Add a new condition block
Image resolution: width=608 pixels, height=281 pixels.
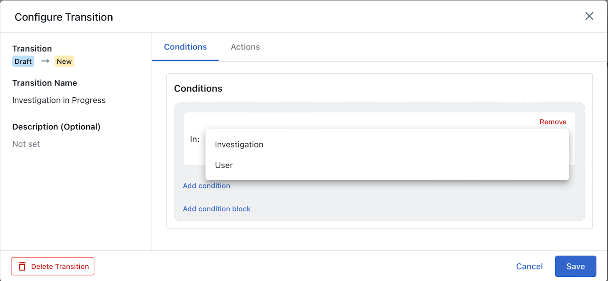(x=217, y=209)
